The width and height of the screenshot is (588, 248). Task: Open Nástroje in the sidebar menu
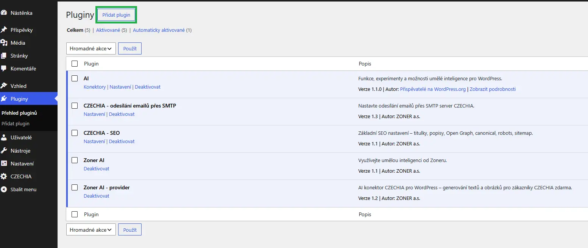[29, 151]
